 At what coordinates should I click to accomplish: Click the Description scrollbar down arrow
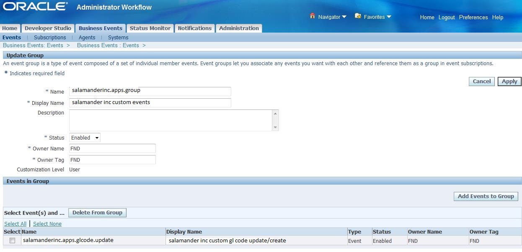(275, 127)
